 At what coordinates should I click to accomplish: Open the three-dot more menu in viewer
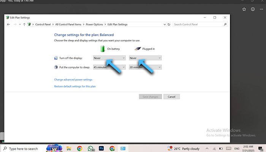click(261, 9)
